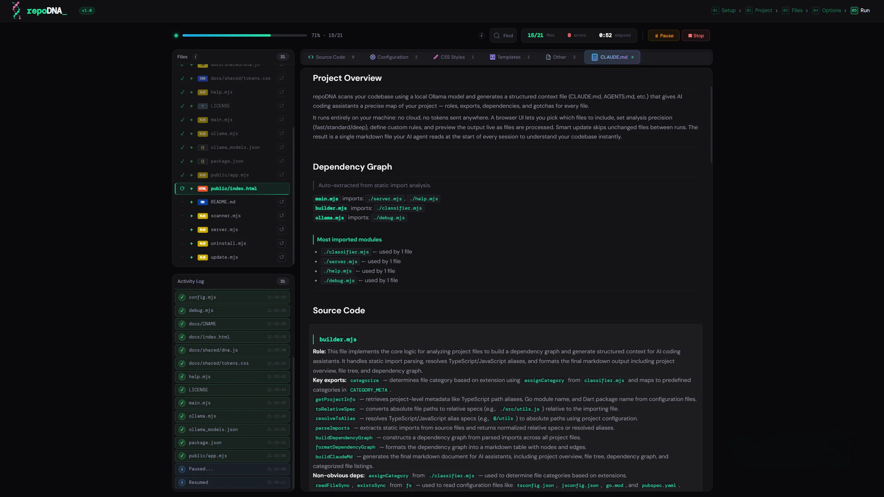Click the refresh icon on package.json row

pyautogui.click(x=282, y=161)
